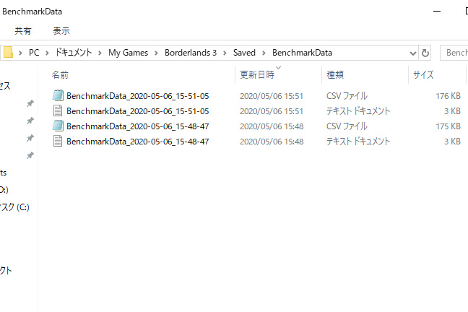Click the search box right of refresh
The width and height of the screenshot is (468, 312).
[x=455, y=53]
